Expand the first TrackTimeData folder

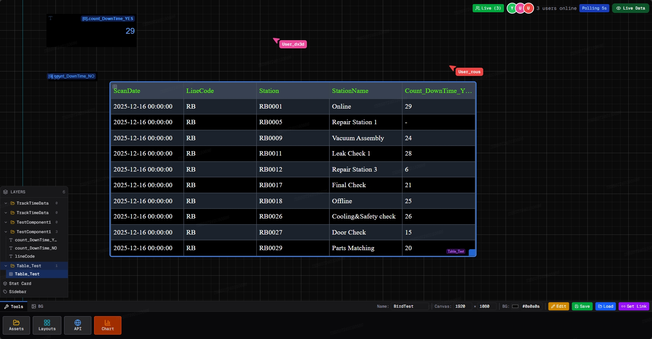pyautogui.click(x=6, y=203)
